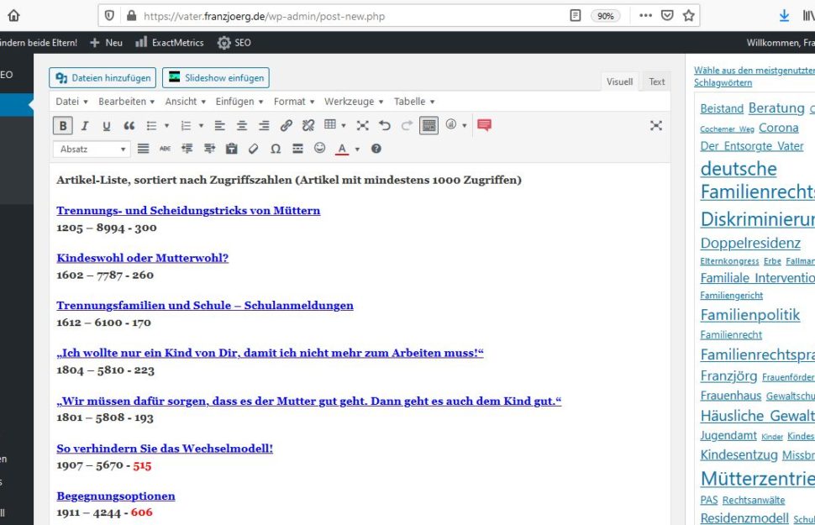The image size is (815, 525).
Task: Expand the table dropdown arrow in toolbar
Action: tap(344, 125)
